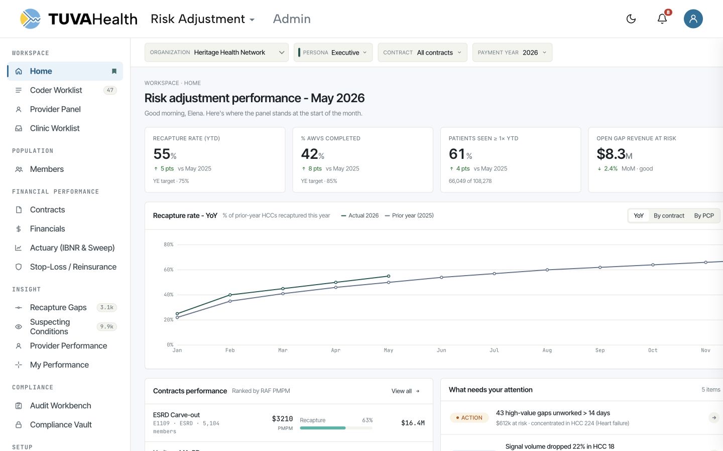This screenshot has width=723, height=451.
Task: Click the 3.1k badge on Recapture Gaps
Action: tap(106, 308)
